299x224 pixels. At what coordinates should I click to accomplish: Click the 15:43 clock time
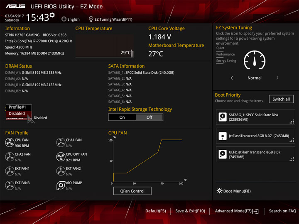[x=37, y=17]
